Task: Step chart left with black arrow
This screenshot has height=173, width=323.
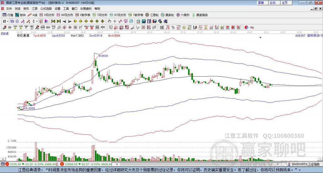Action: (64, 21)
